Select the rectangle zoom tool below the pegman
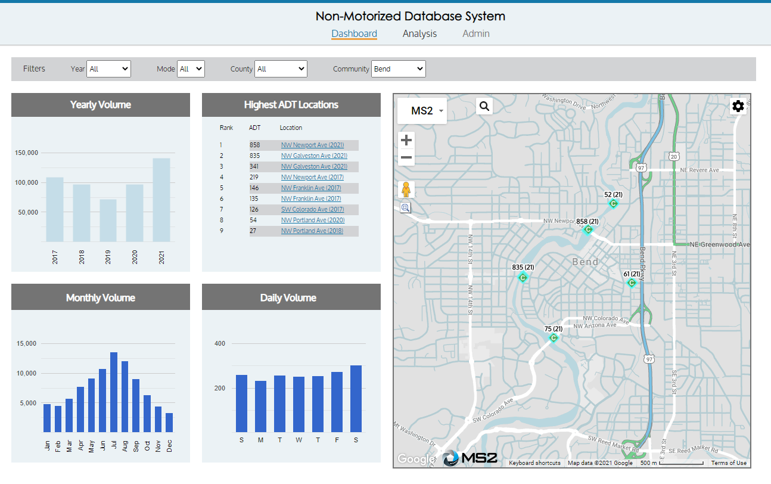This screenshot has width=771, height=484. click(406, 207)
